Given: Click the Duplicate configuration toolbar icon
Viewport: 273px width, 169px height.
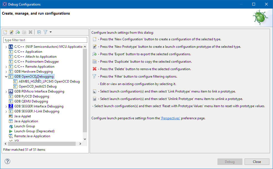Looking at the screenshot, I should [24, 32].
